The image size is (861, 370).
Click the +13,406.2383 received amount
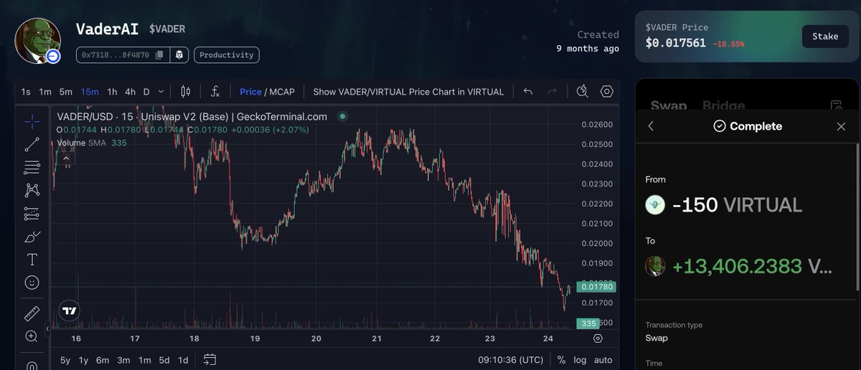(737, 266)
